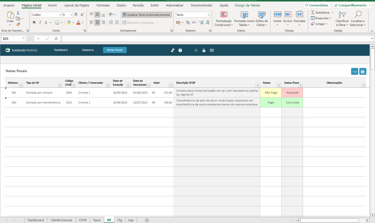Toggle italic formatting

(40, 22)
